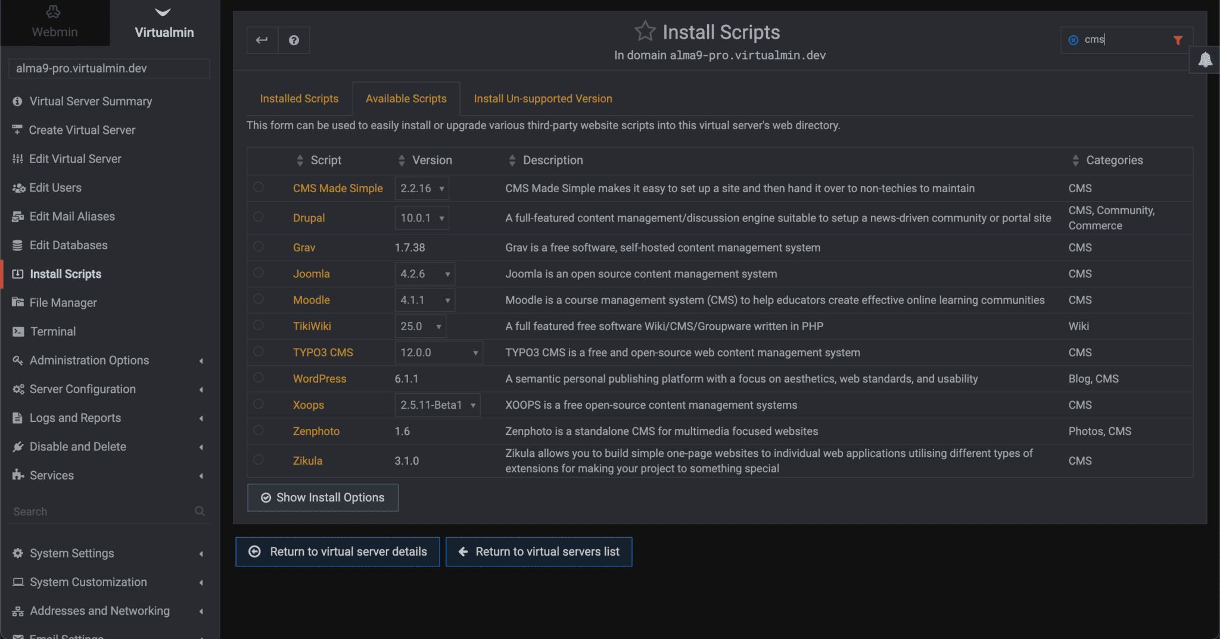Open Joomla version 4.2.6 dropdown
Screen dimensions: 1220x639
[425, 274]
